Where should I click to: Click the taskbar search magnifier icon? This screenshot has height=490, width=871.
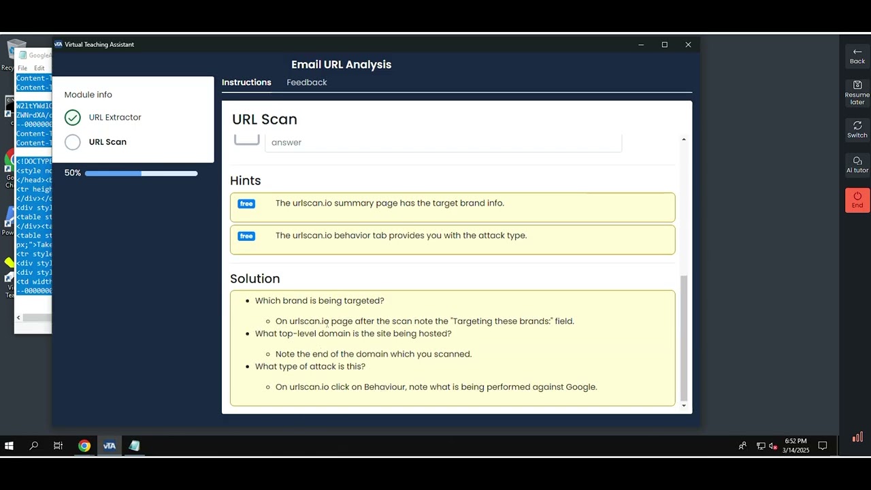point(34,446)
